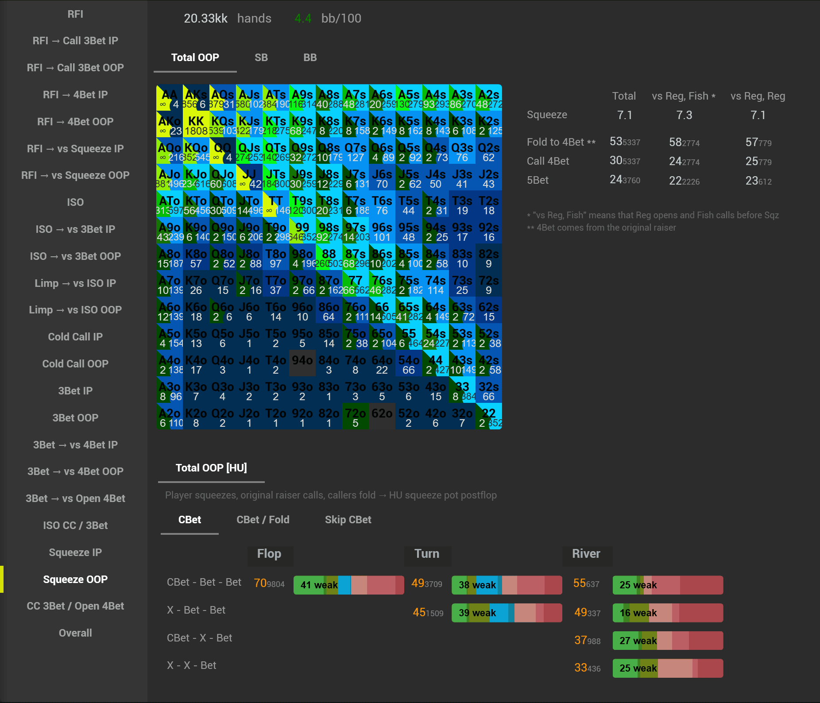
Task: Select Limp → vs ISO IP
Action: click(75, 283)
